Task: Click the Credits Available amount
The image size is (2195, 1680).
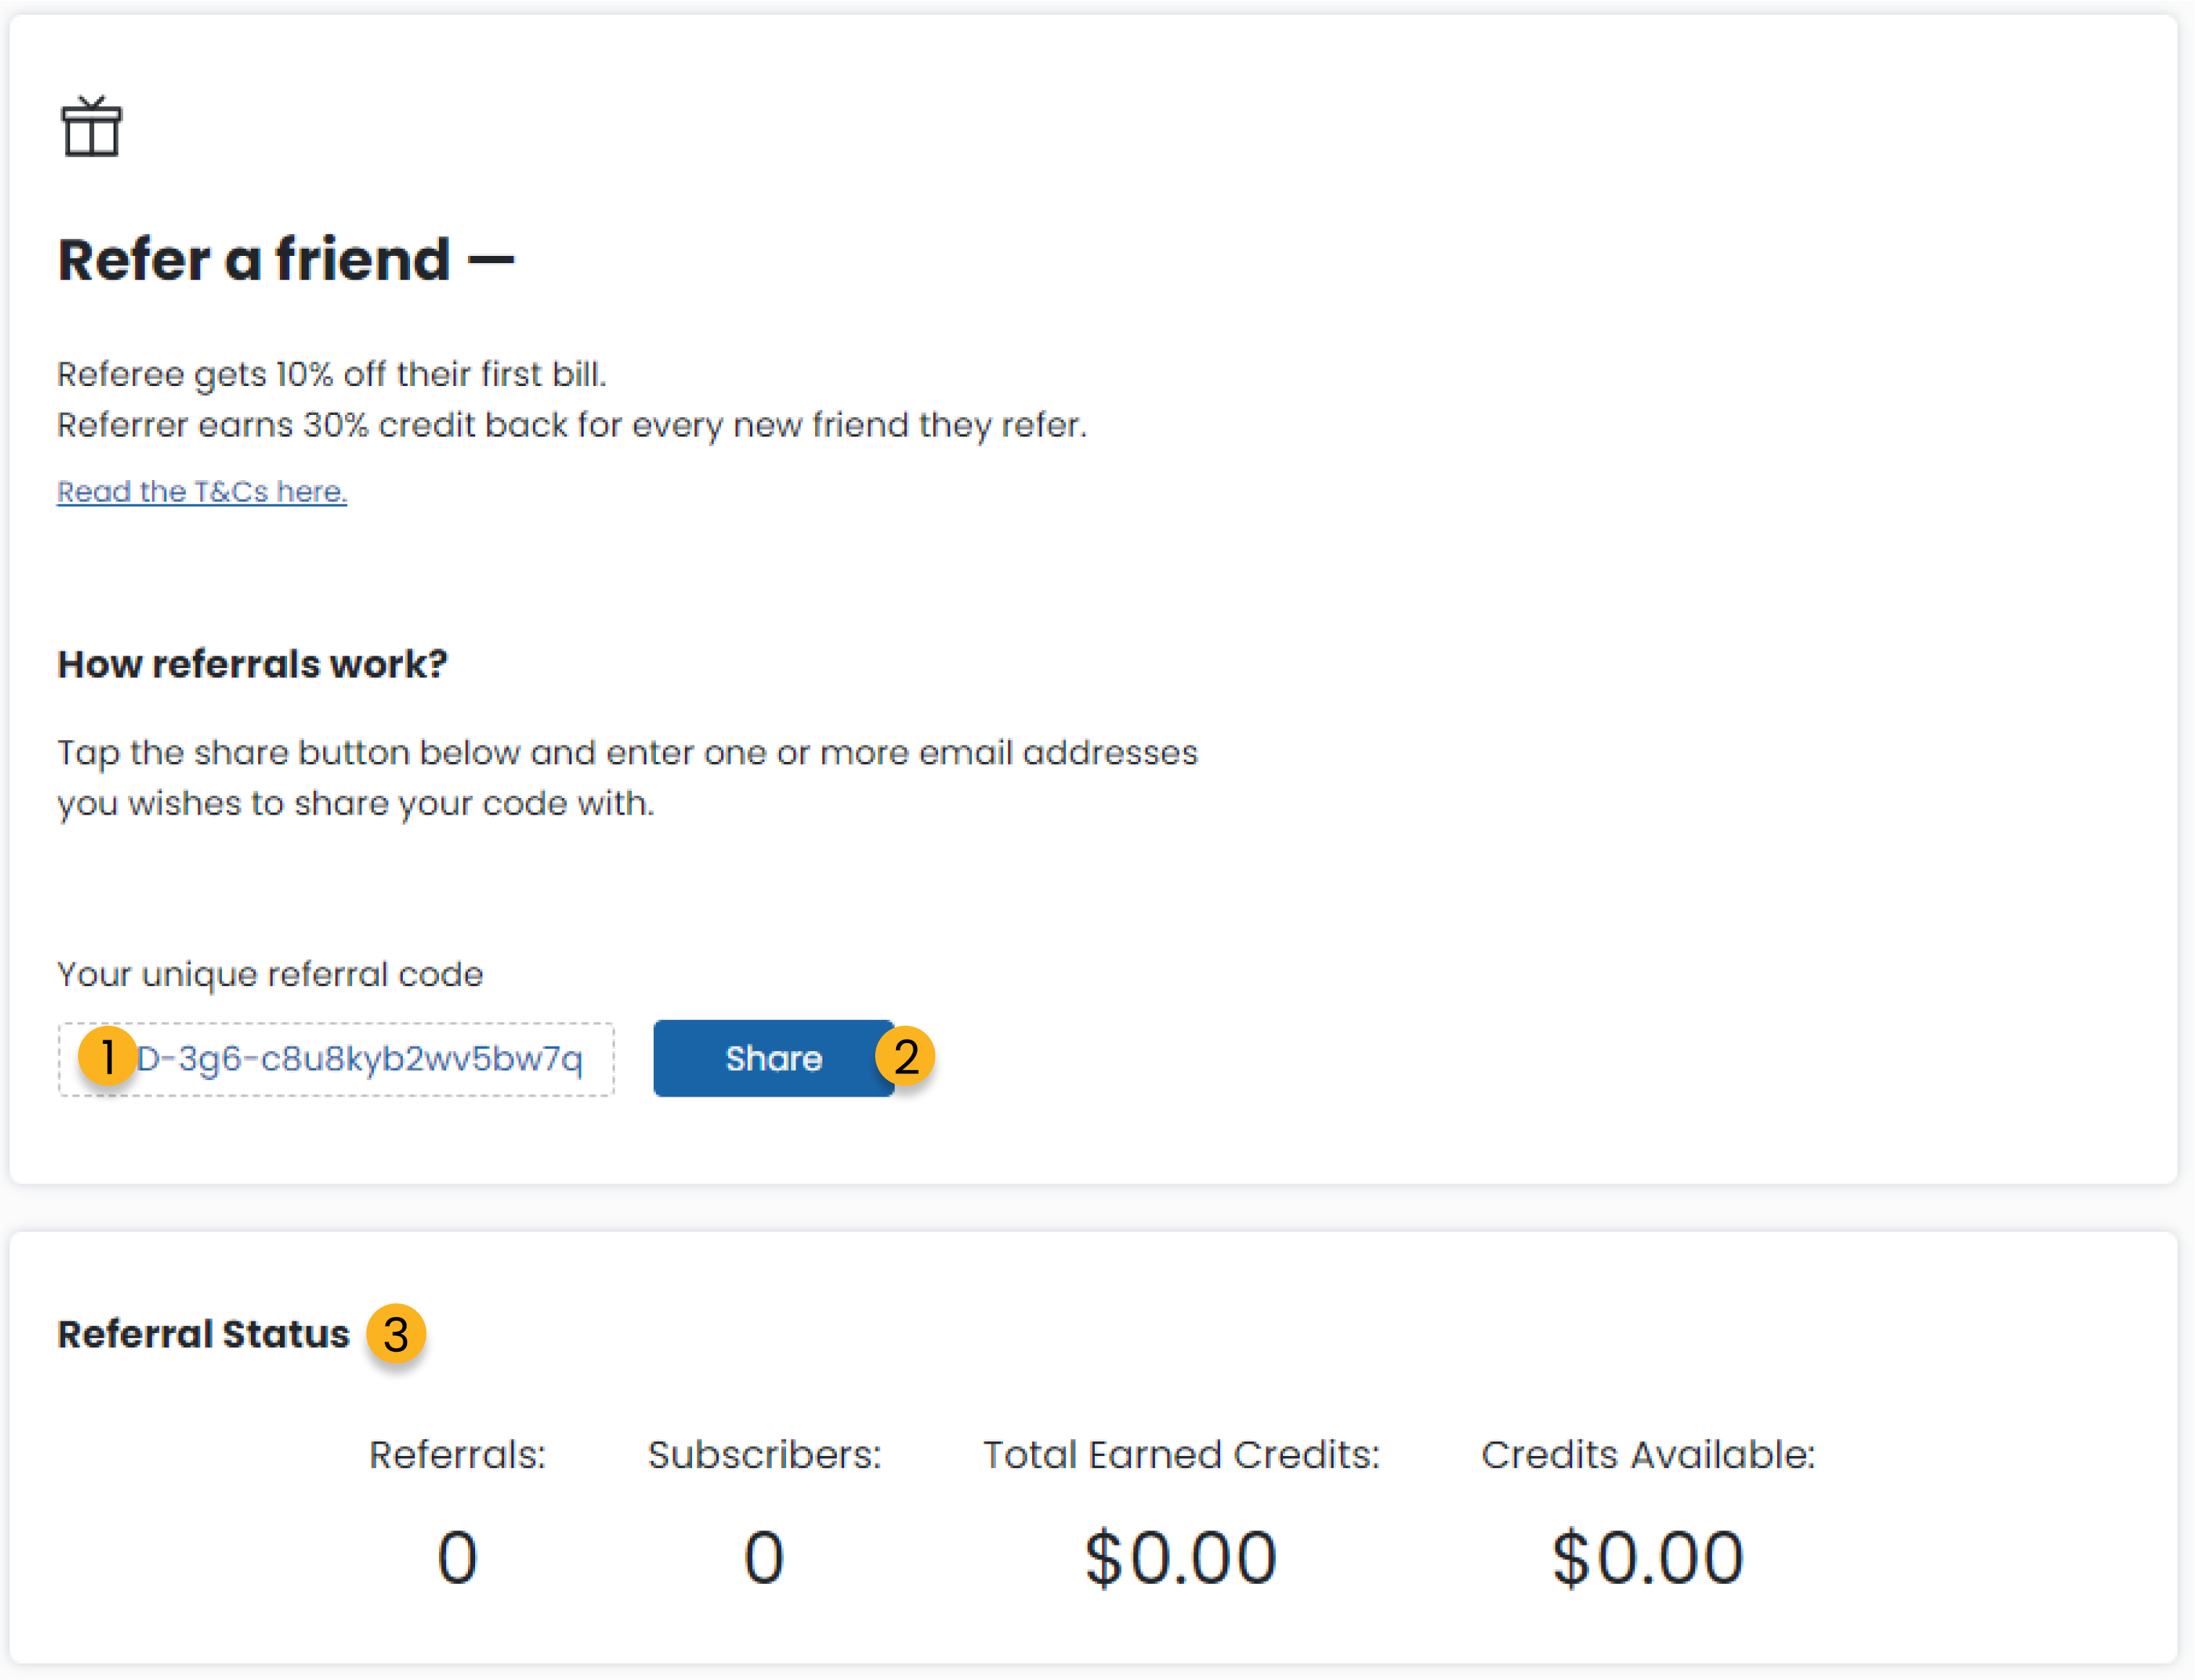Action: (1648, 1557)
